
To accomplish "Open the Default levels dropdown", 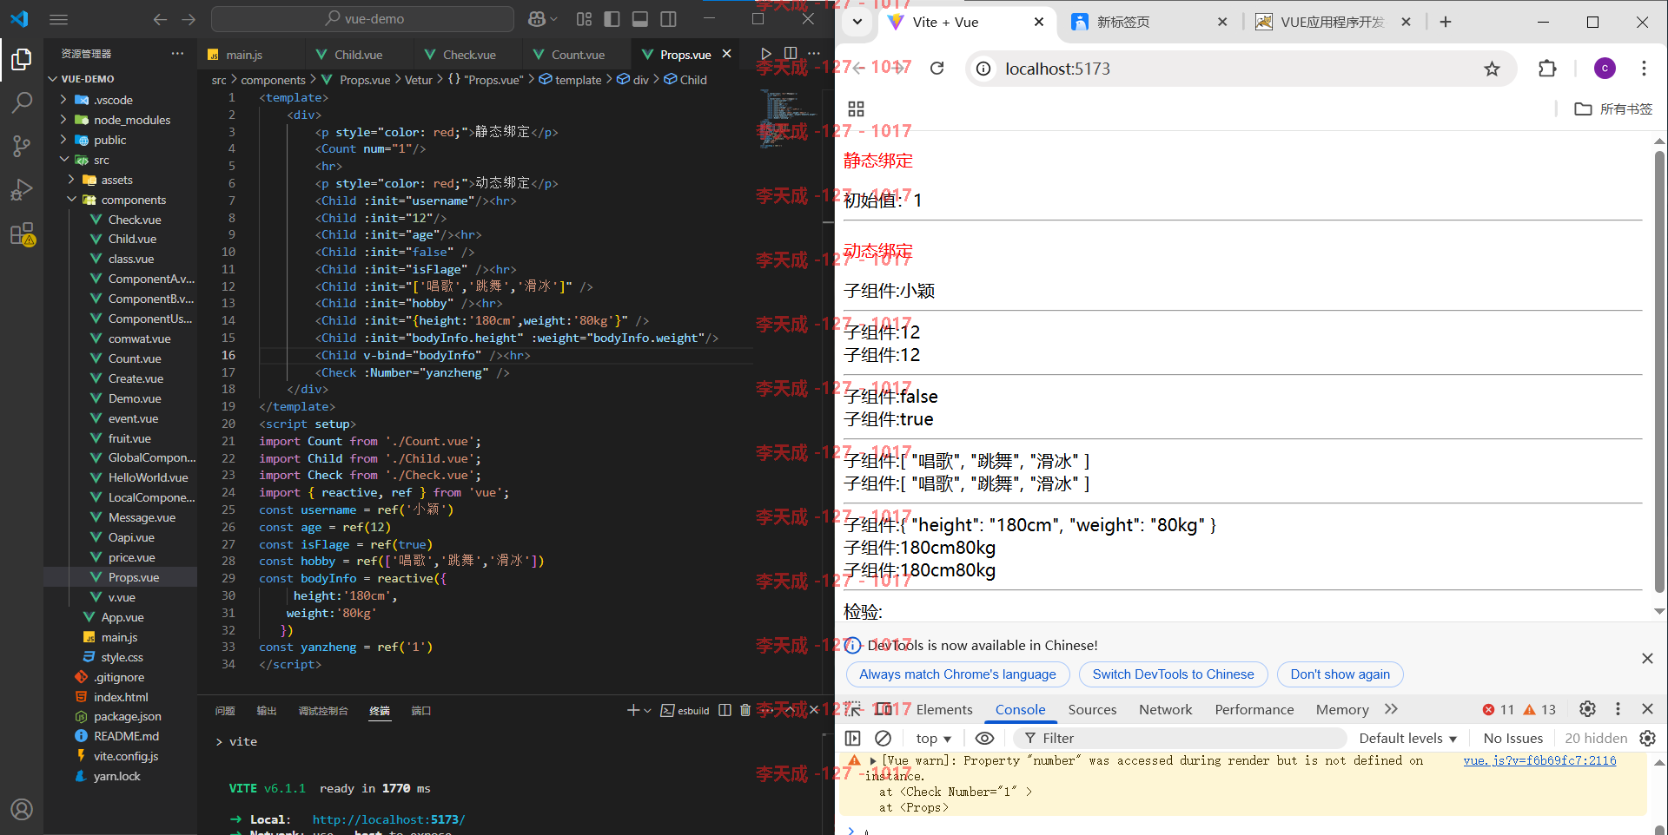I will coord(1407,738).
